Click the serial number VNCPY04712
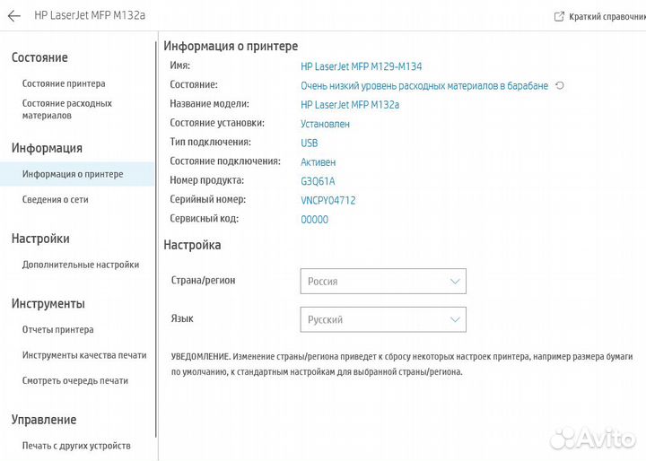 click(x=328, y=201)
